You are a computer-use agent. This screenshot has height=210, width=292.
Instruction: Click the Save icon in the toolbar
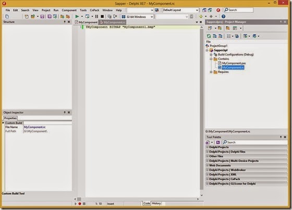(x=42, y=17)
